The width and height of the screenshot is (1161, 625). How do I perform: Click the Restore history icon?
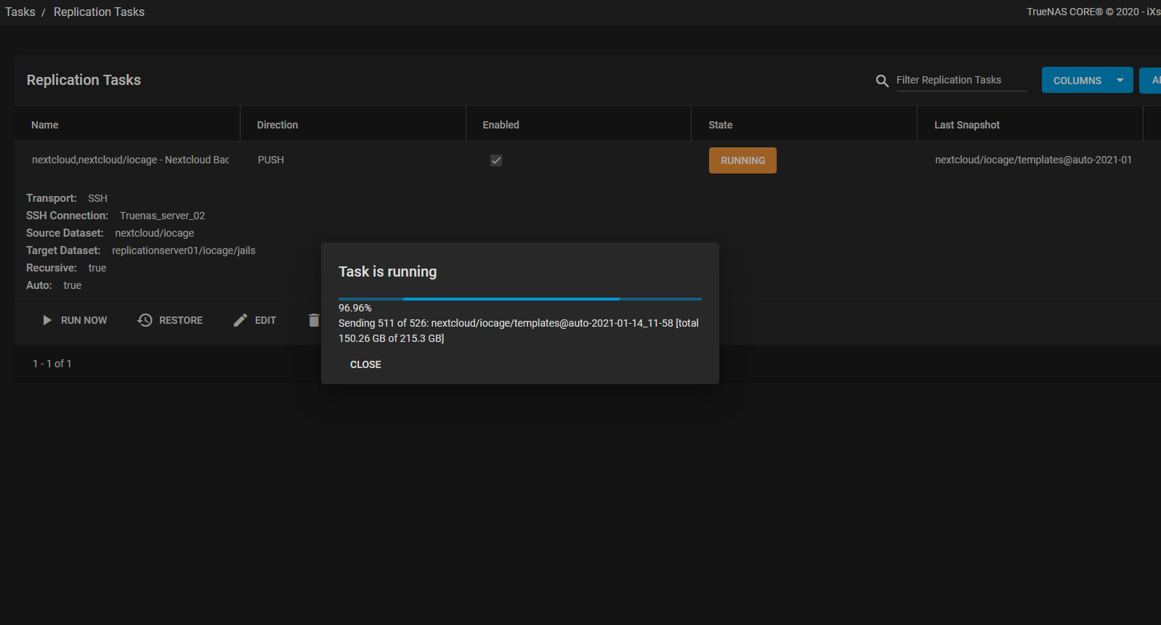pos(145,320)
